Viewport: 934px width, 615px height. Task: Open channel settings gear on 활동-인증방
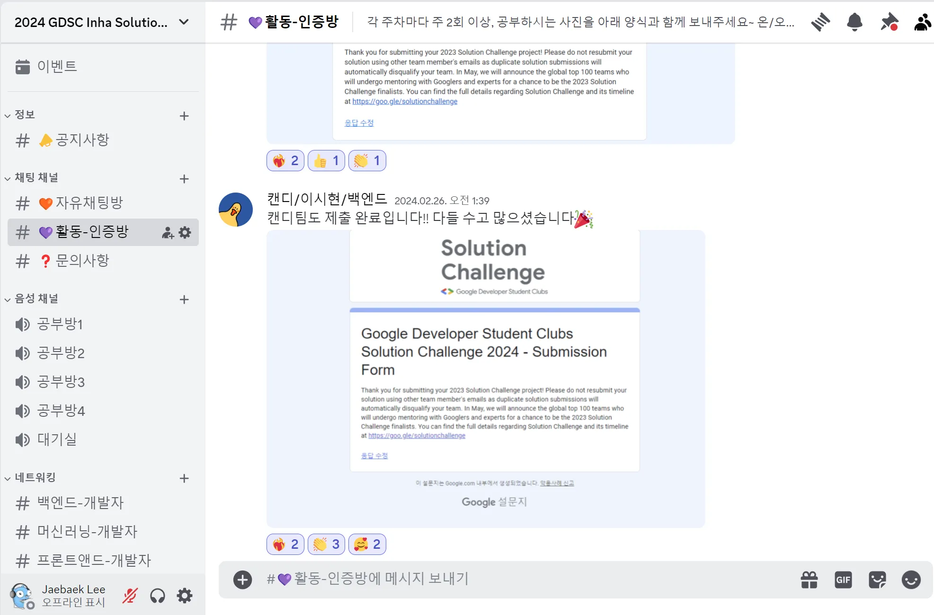[185, 232]
